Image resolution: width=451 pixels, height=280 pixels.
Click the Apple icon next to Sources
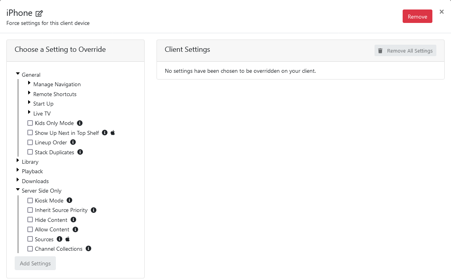67,239
